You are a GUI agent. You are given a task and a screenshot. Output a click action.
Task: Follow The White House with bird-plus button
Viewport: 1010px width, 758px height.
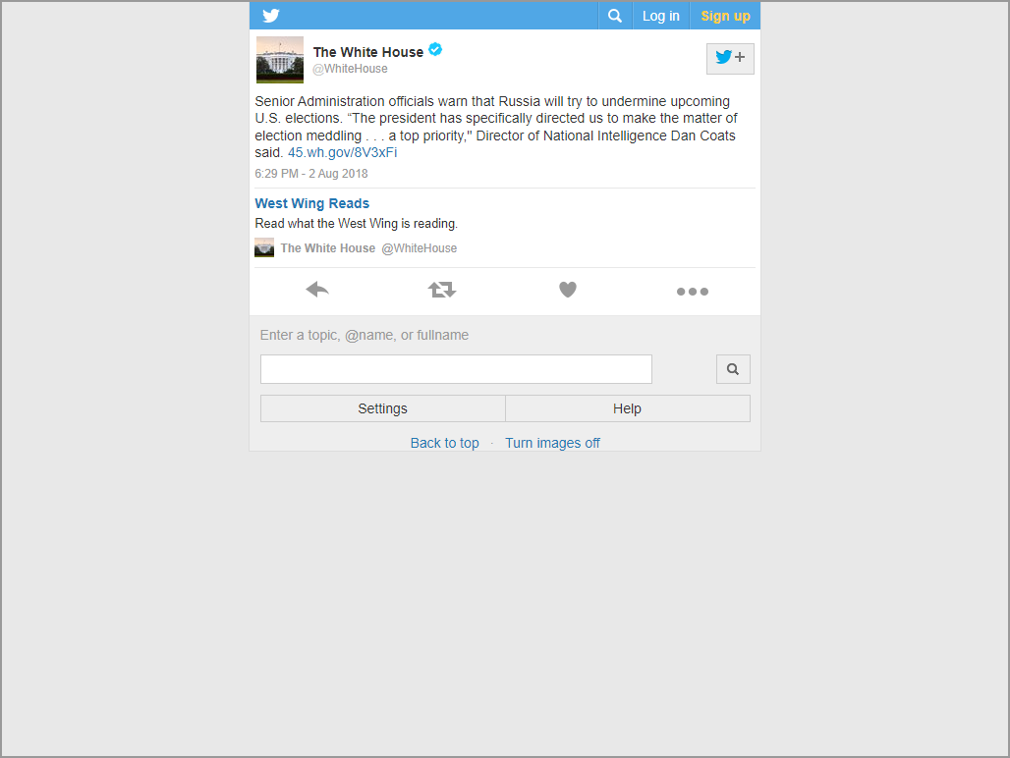[730, 59]
